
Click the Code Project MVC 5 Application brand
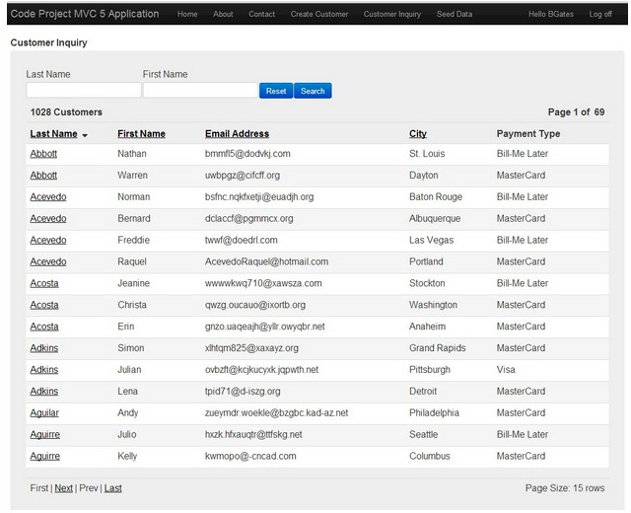click(85, 14)
